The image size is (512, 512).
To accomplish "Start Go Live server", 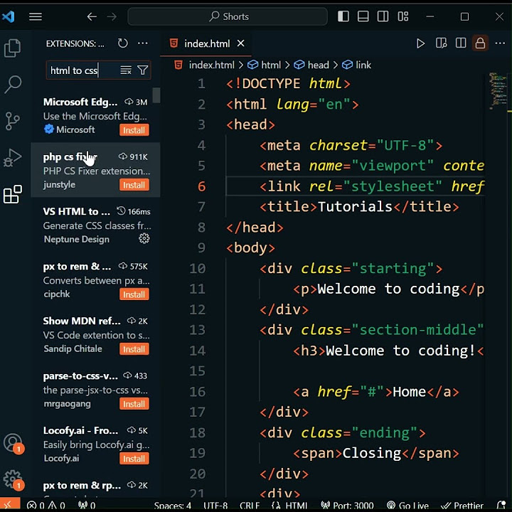I will click(407, 506).
